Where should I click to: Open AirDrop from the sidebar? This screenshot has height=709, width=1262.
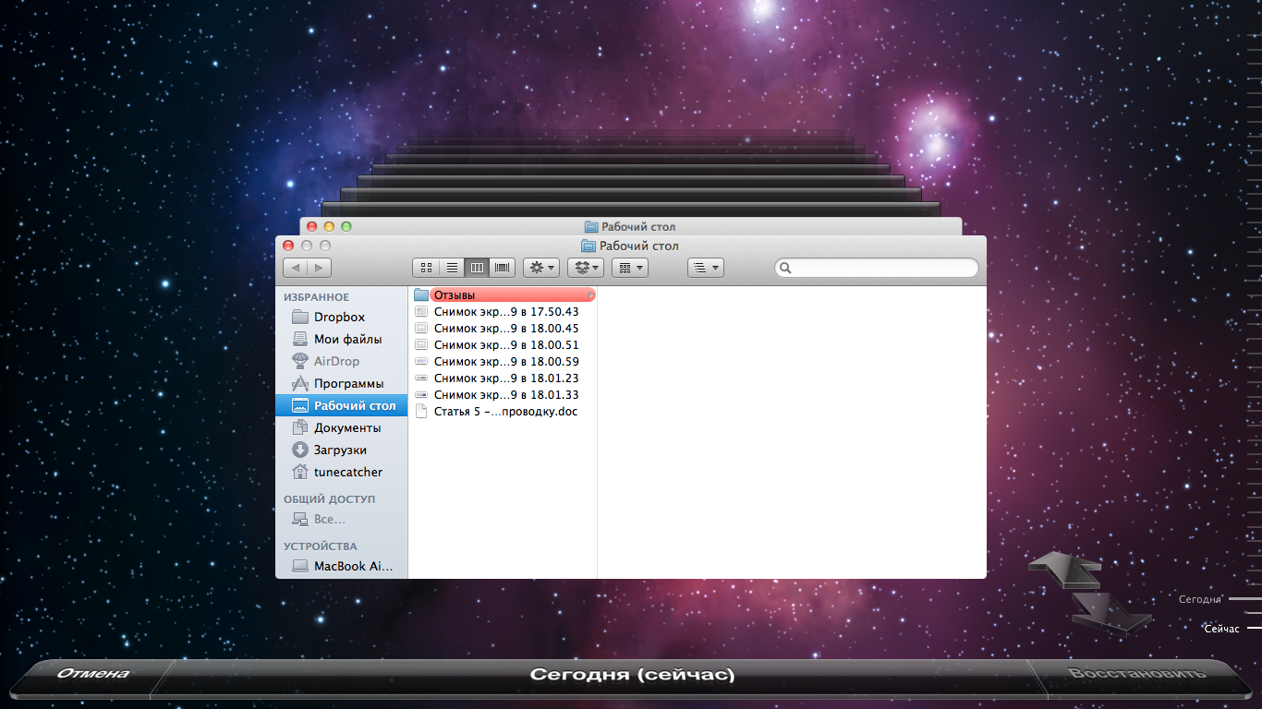coord(342,361)
